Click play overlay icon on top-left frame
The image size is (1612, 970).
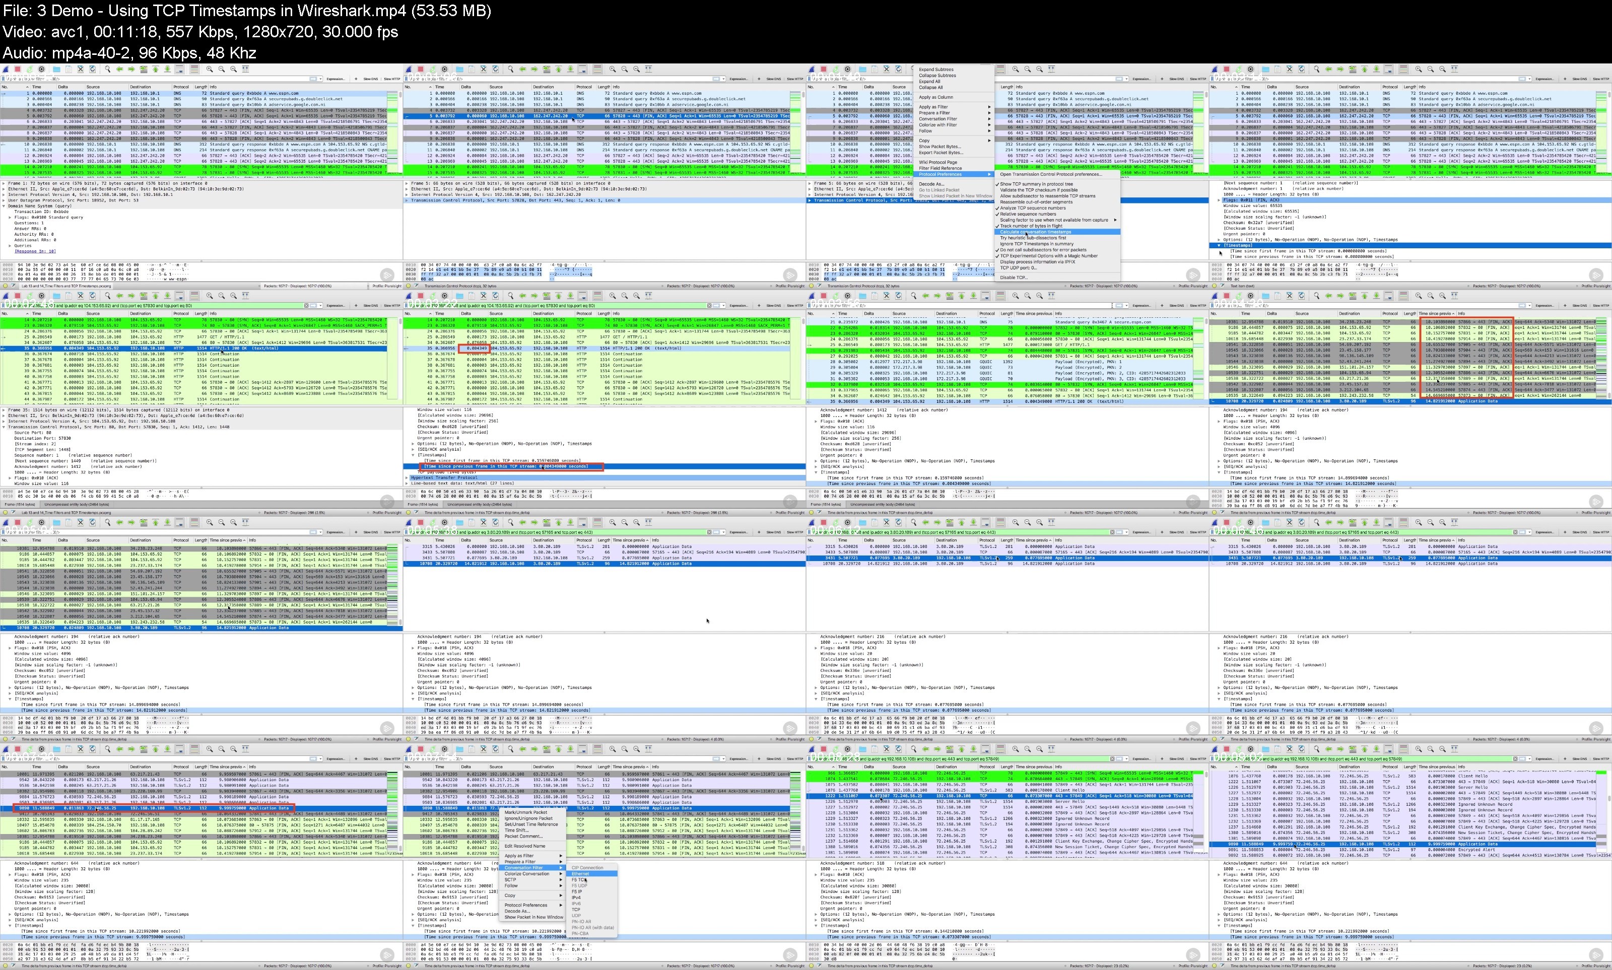click(388, 275)
